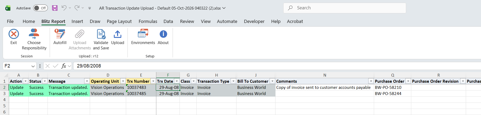This screenshot has height=115, width=481.
Task: Open the Action column filter
Action: pos(26,81)
